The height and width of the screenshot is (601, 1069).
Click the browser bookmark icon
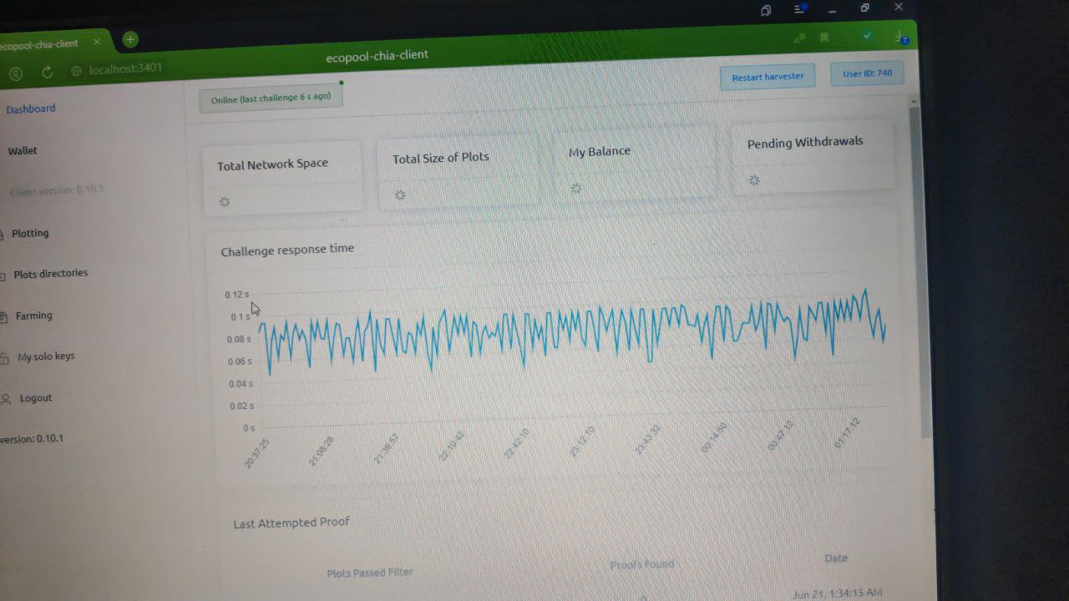823,38
